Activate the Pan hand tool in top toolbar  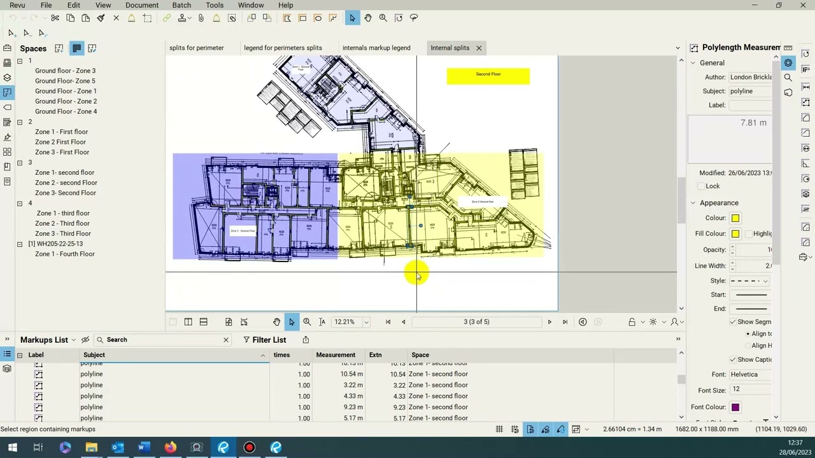point(367,18)
